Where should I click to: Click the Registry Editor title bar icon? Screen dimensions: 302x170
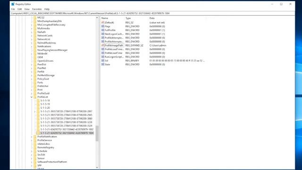13,4
